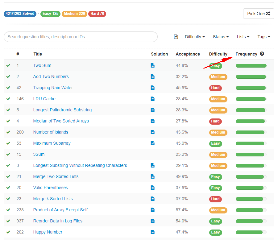This screenshot has width=278, height=240.
Task: Click the Frequency help question-mark icon
Action: (262, 54)
